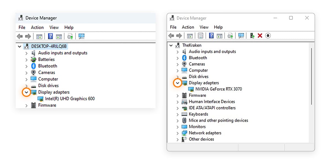Click the Batteries category icon

click(33, 59)
